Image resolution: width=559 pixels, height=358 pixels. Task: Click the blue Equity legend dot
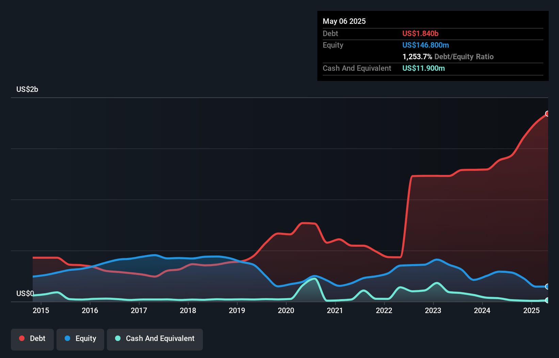pos(67,338)
